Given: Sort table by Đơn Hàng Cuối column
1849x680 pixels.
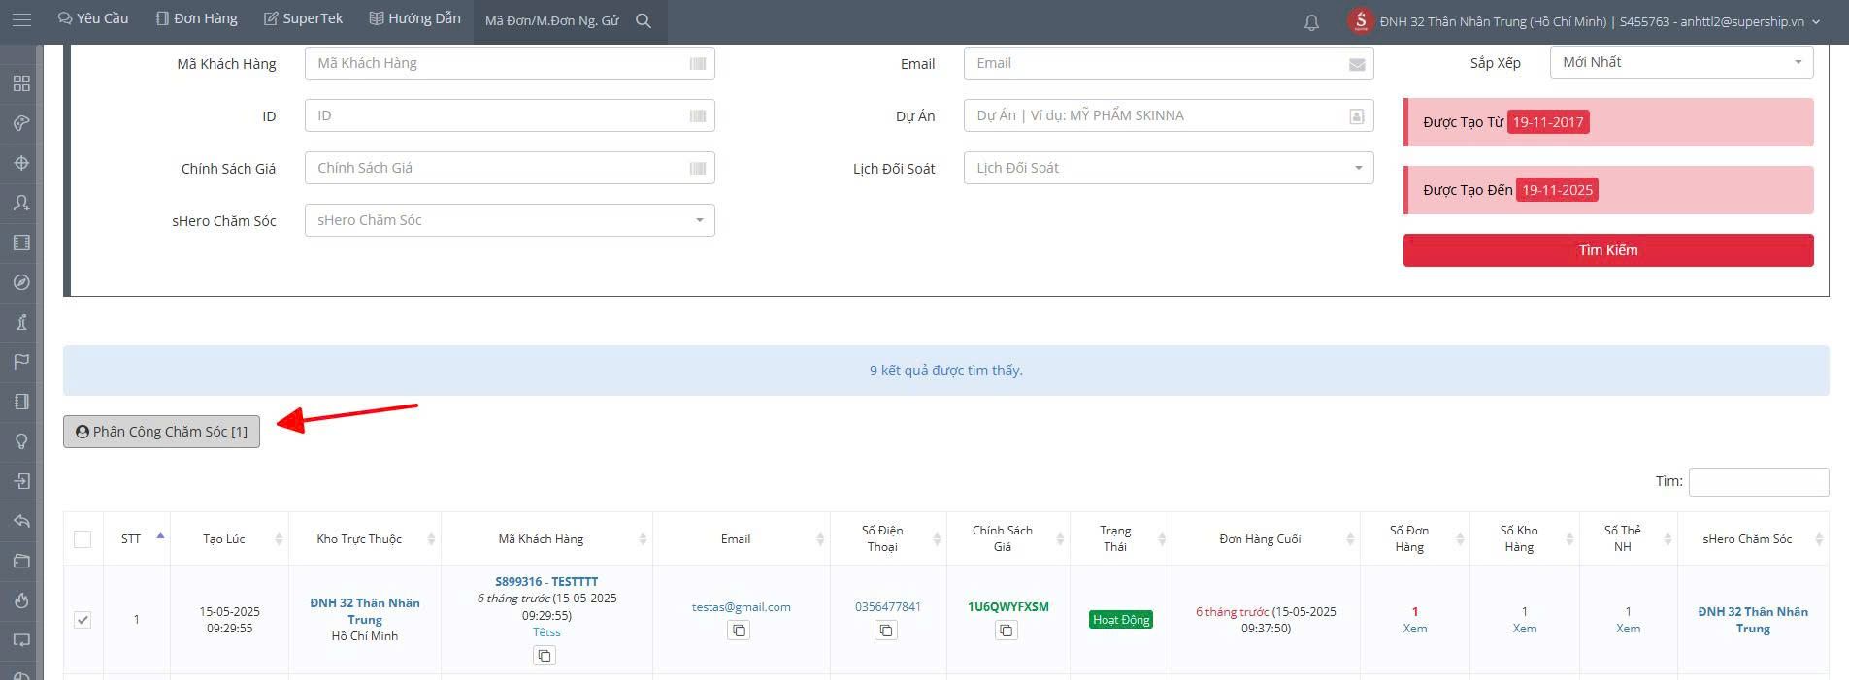Looking at the screenshot, I should tap(1266, 538).
